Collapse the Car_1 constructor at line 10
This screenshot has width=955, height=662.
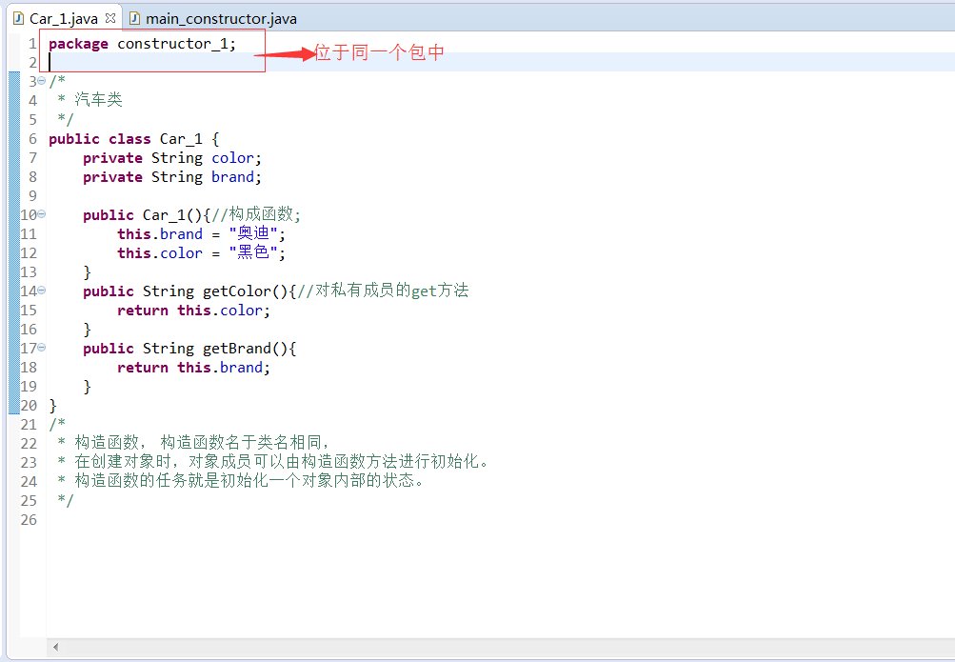[x=40, y=214]
